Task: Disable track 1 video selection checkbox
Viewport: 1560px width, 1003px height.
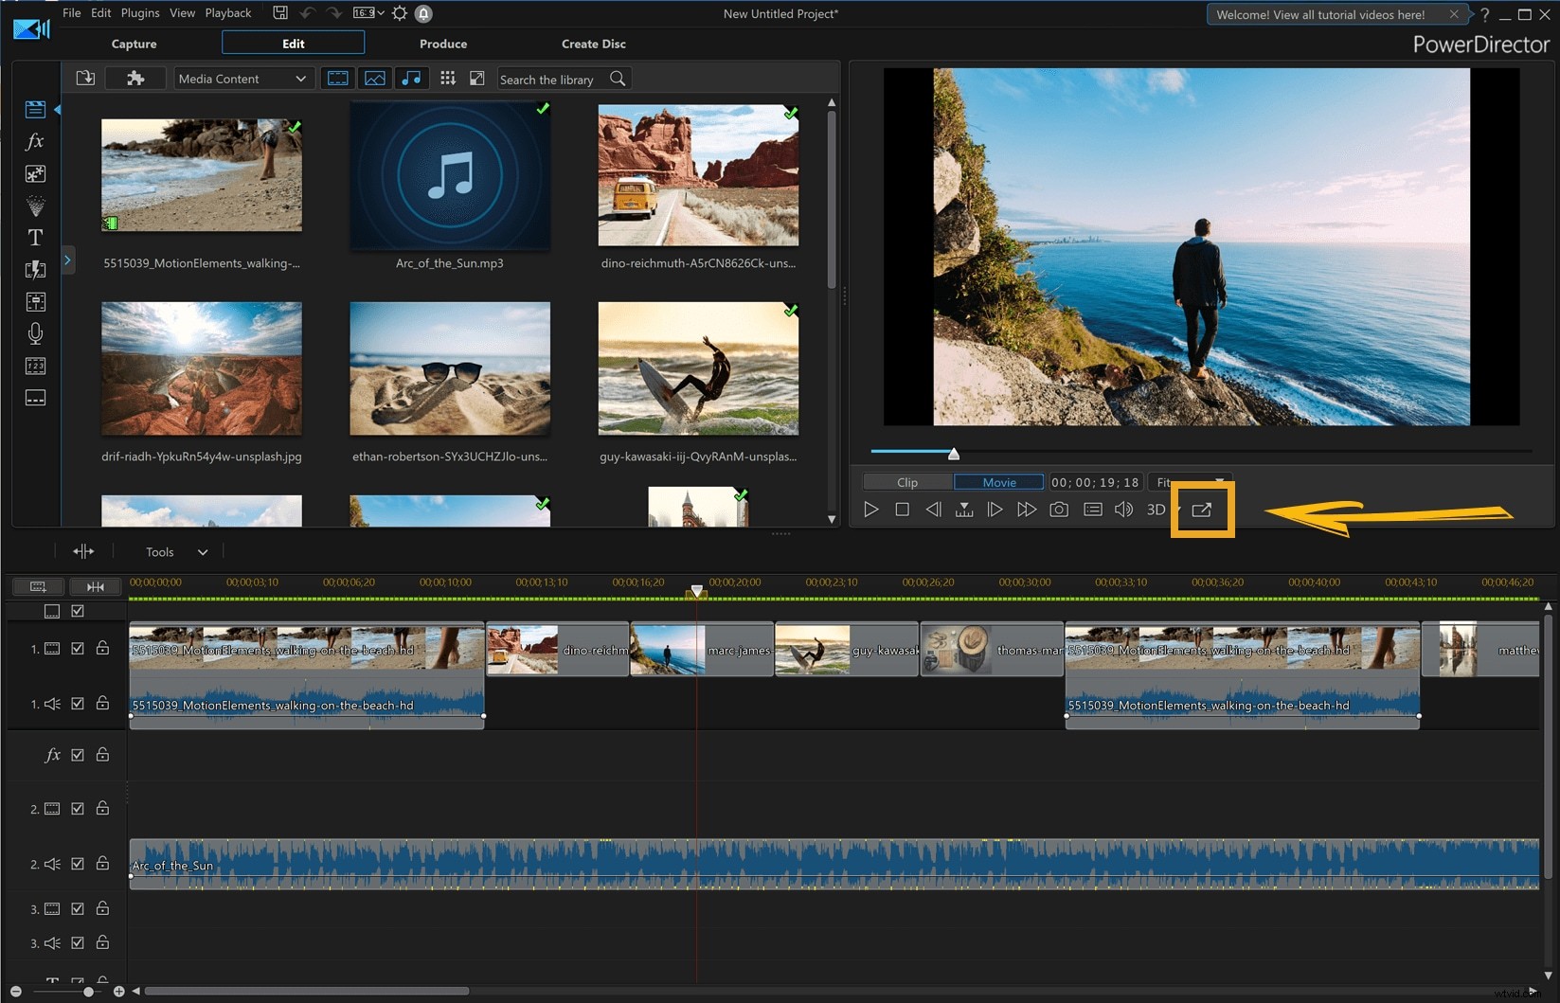Action: click(77, 649)
